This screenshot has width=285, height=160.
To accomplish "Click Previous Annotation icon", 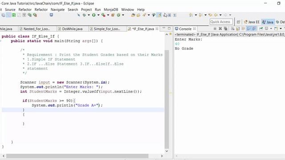I will (x=200, y=15).
